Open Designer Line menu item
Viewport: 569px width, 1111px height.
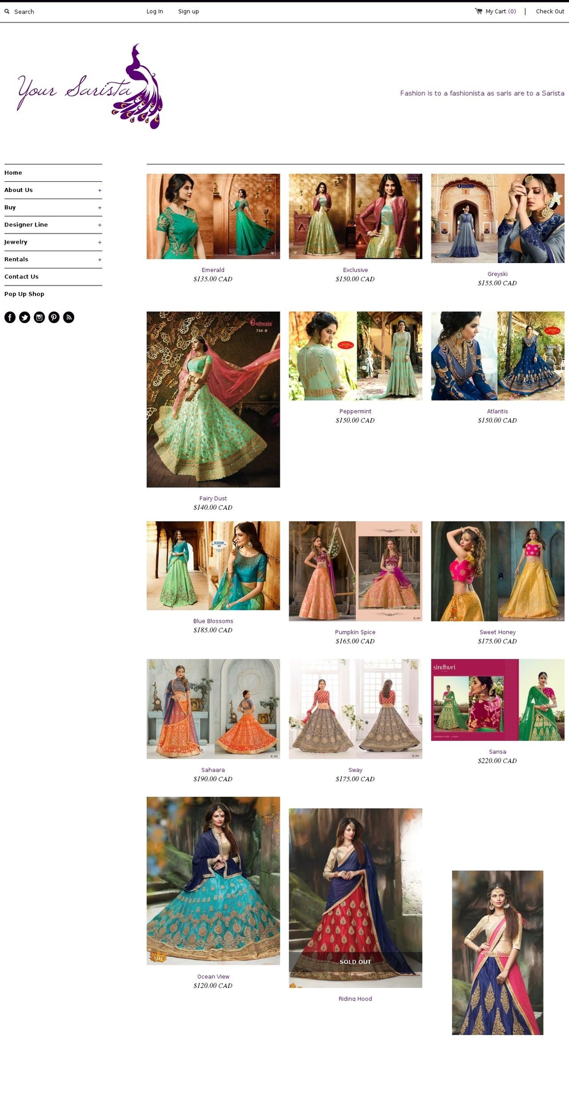(26, 225)
